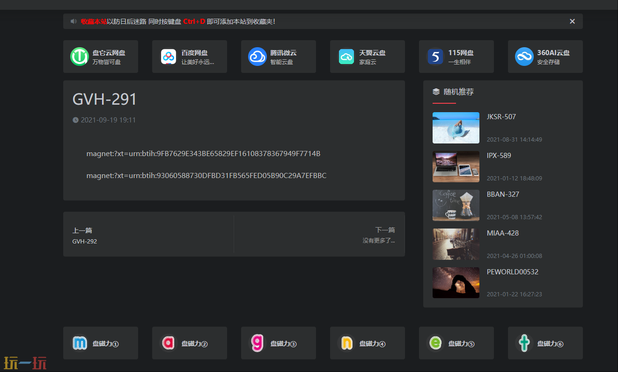Click the layers icon beside 随机推荐

click(x=436, y=92)
